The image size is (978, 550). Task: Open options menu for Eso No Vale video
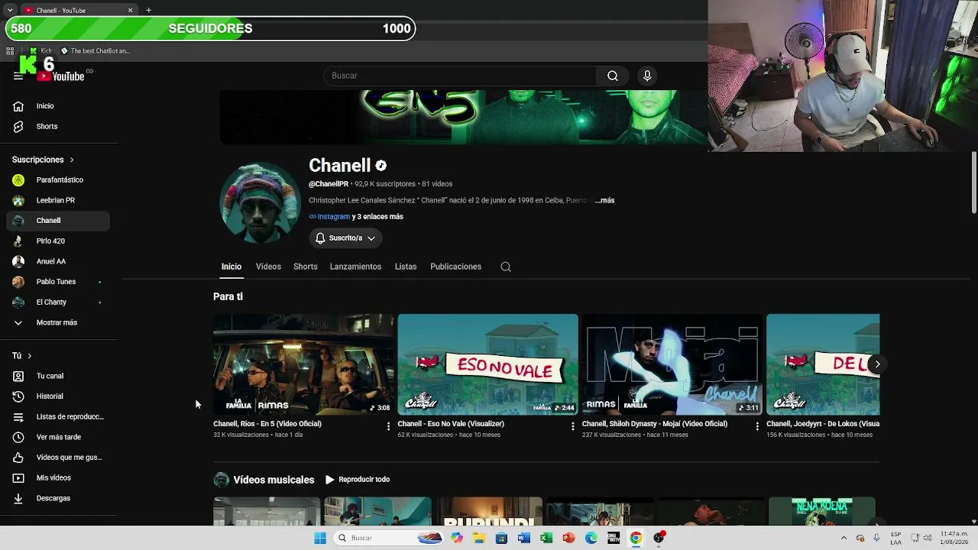point(573,426)
